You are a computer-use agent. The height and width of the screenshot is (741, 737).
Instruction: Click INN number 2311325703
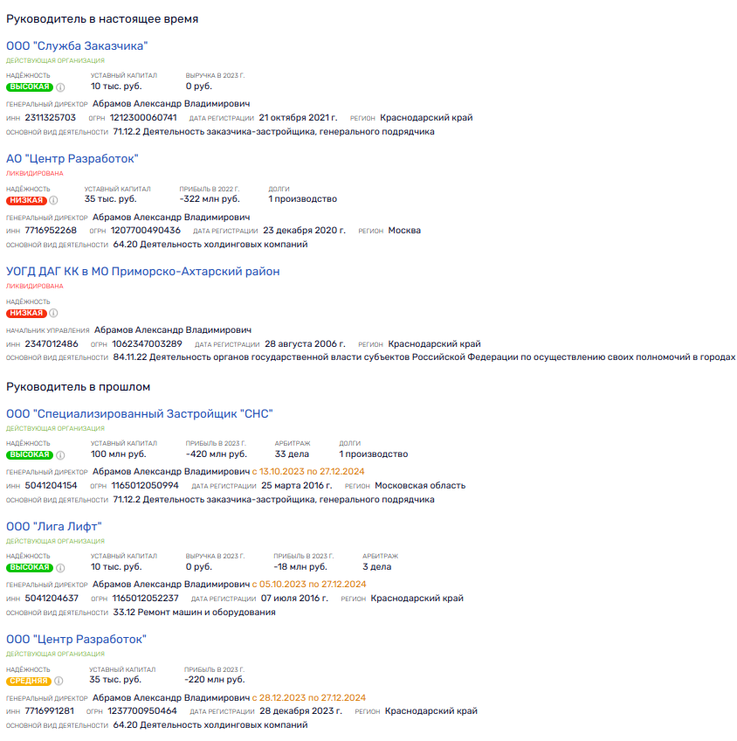50,118
